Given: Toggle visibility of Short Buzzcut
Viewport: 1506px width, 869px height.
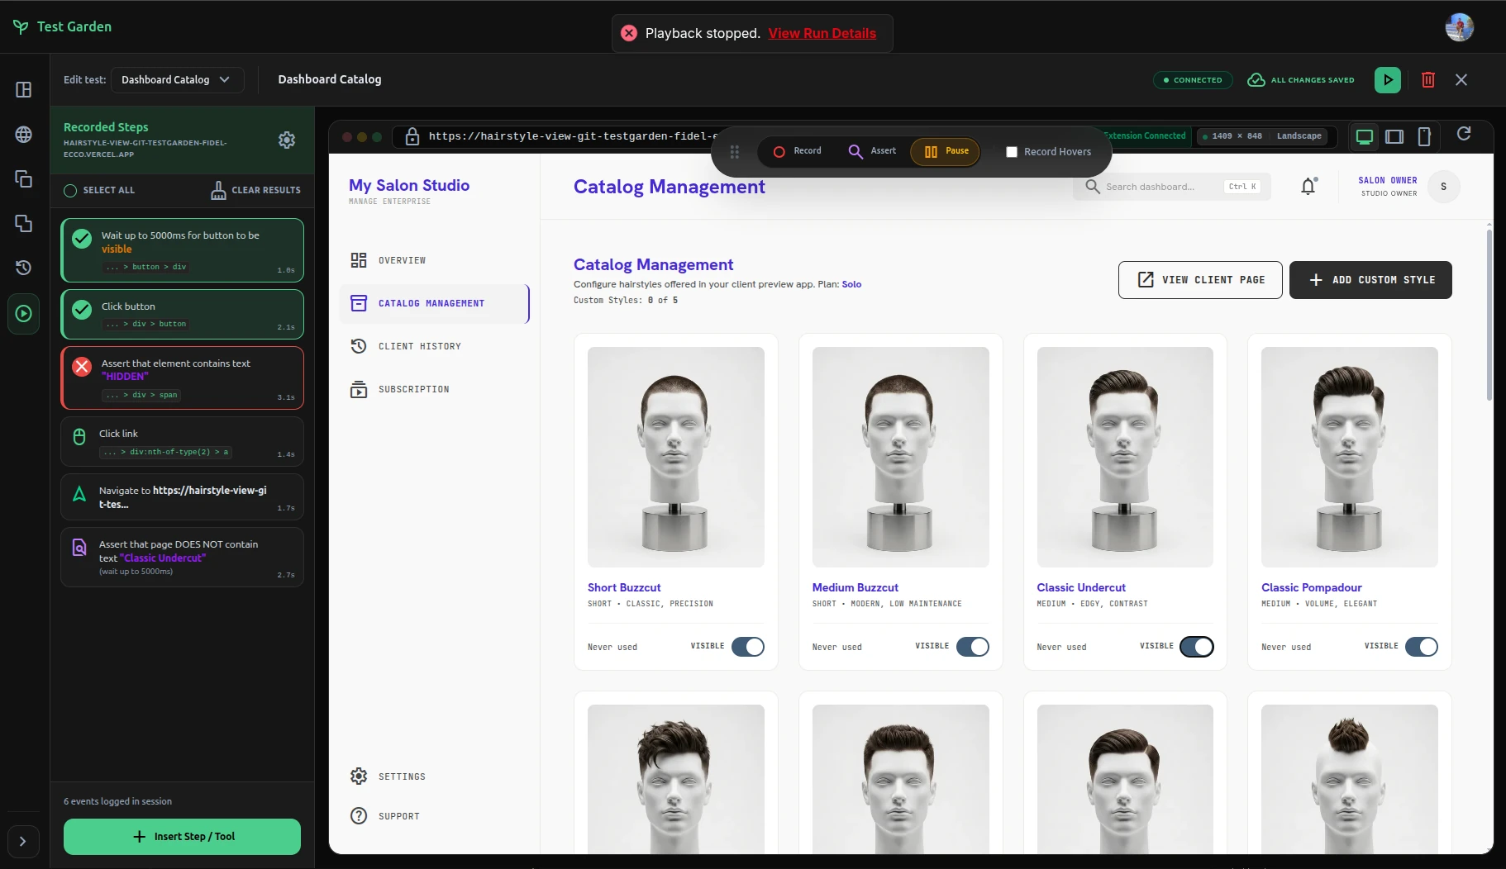Looking at the screenshot, I should (x=748, y=647).
